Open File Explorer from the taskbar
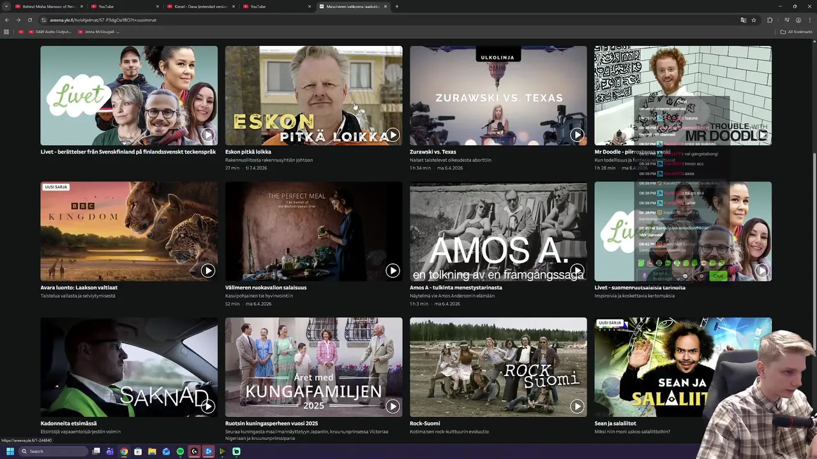The width and height of the screenshot is (817, 459). [152, 451]
